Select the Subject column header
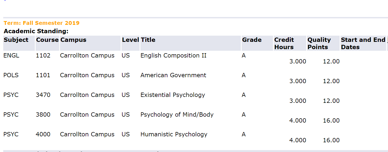Image resolution: width=388 pixels, height=152 pixels. (x=16, y=40)
